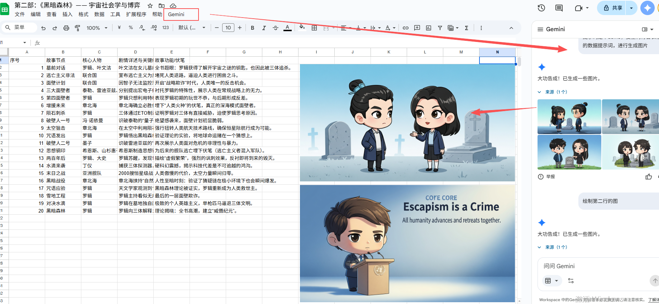Show more toolbar options
This screenshot has height=304, width=659.
pyautogui.click(x=481, y=28)
